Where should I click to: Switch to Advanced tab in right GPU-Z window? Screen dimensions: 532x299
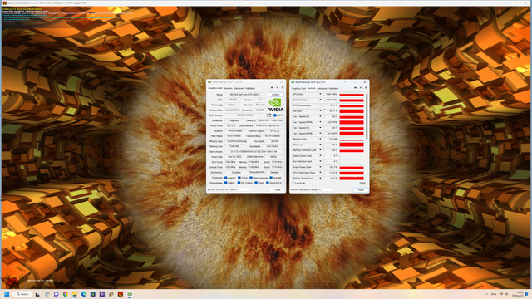322,88
